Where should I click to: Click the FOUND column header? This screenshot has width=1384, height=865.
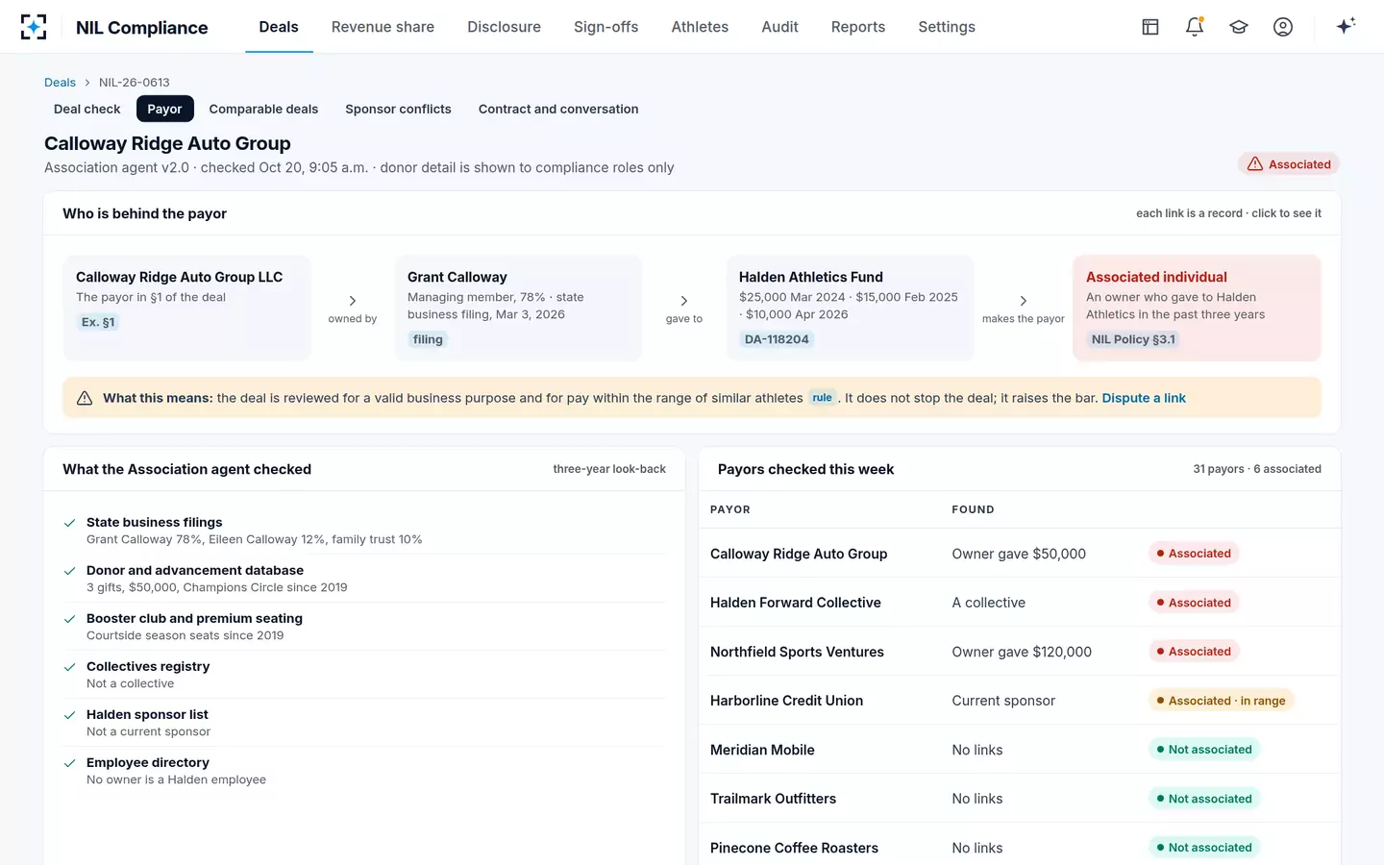point(973,509)
